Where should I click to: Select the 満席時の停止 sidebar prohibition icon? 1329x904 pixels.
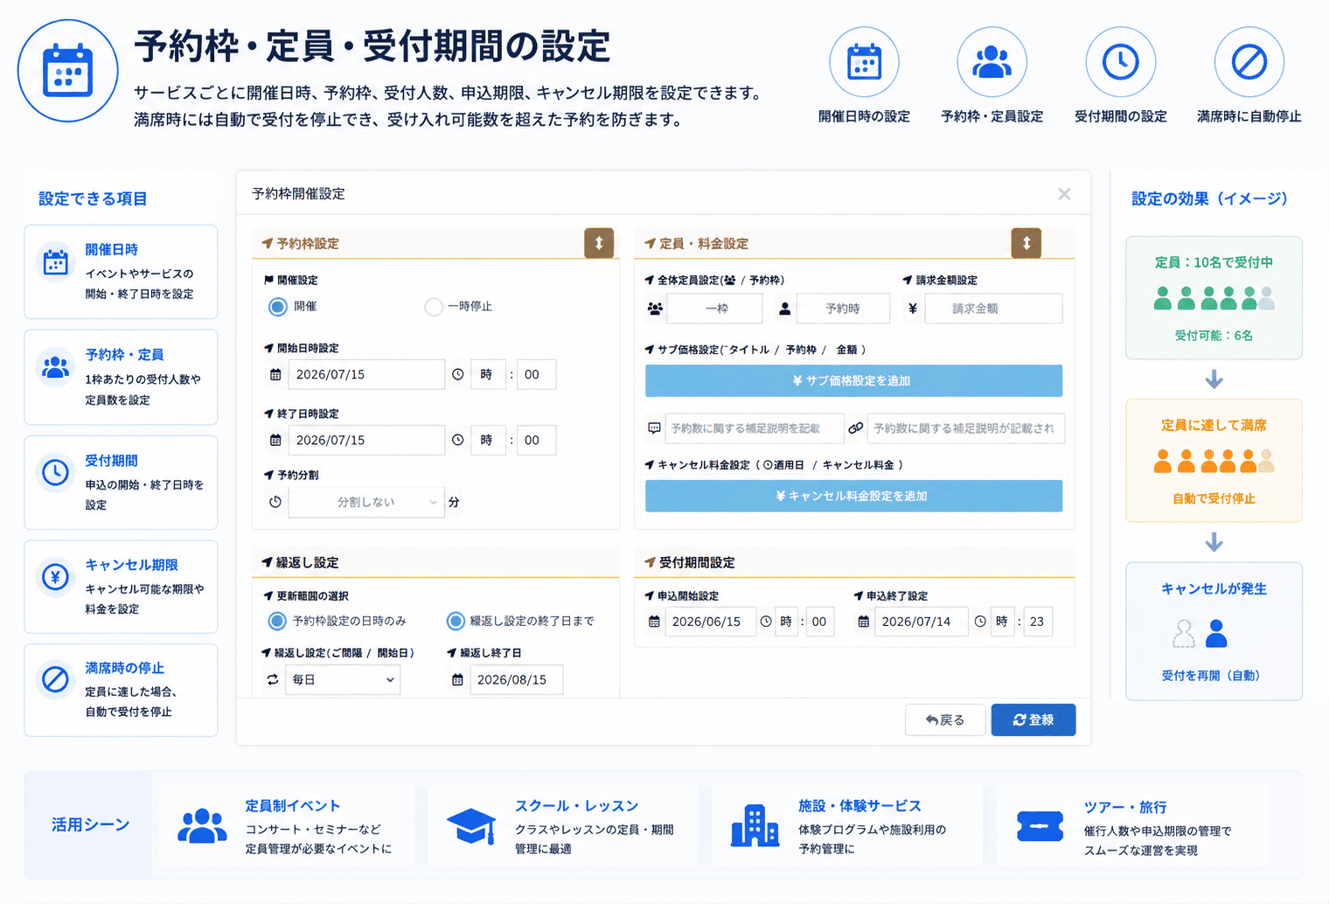(56, 679)
